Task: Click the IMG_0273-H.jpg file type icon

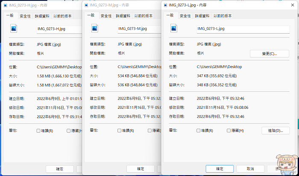Action: (14, 28)
